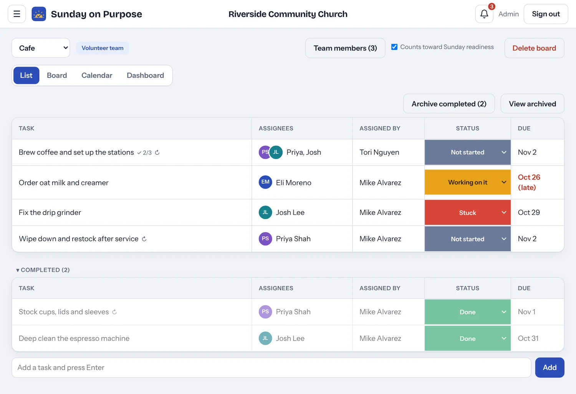Select the List view tab

pyautogui.click(x=26, y=75)
